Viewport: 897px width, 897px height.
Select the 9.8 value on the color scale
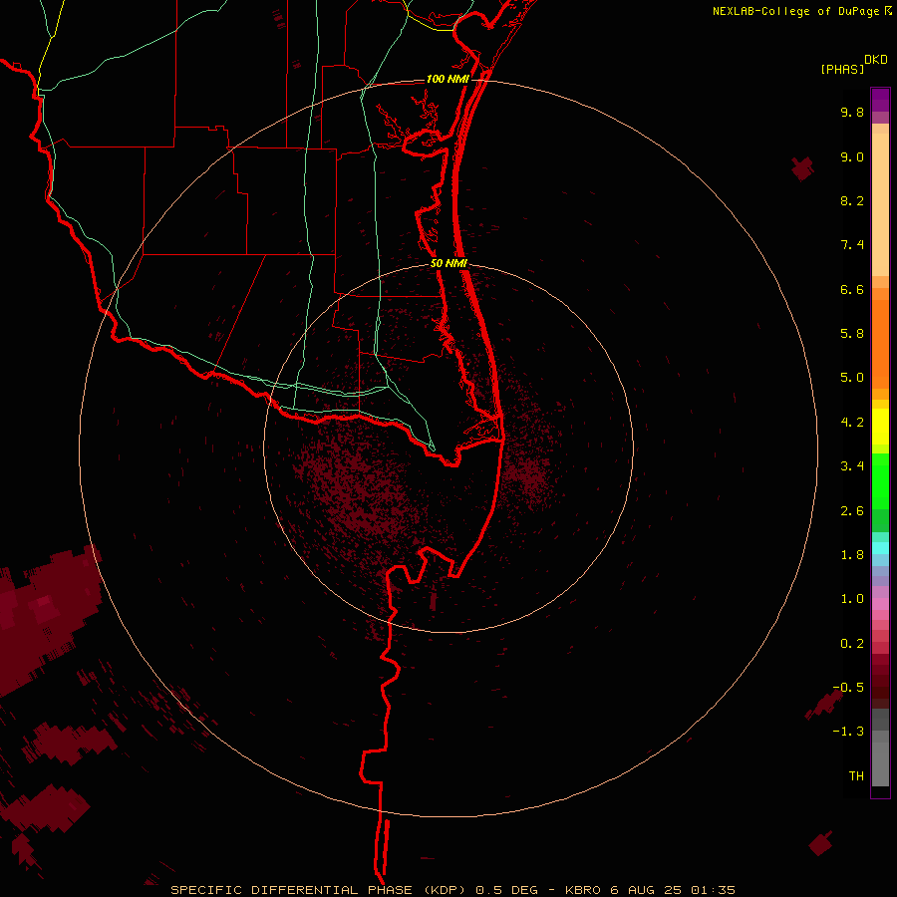tap(852, 112)
